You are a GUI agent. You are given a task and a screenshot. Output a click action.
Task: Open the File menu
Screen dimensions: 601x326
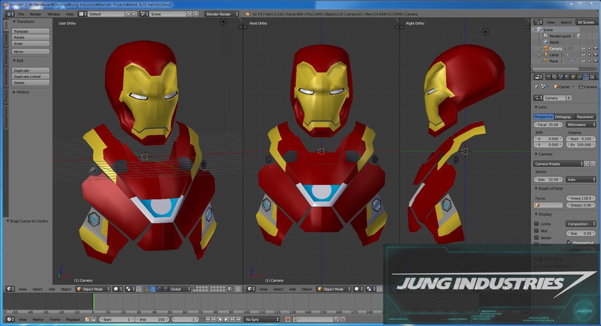[x=21, y=14]
